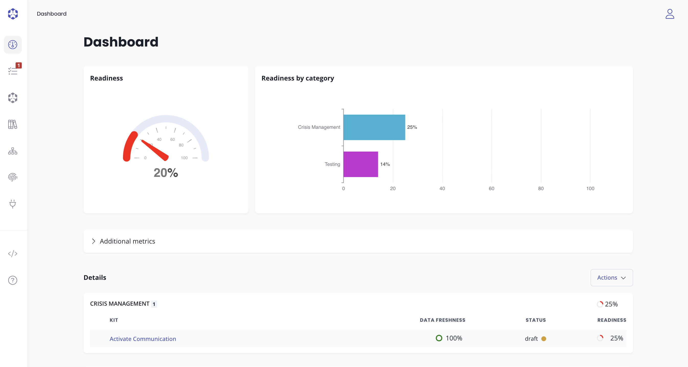The width and height of the screenshot is (688, 367).
Task: Open the user profile icon
Action: click(x=669, y=14)
